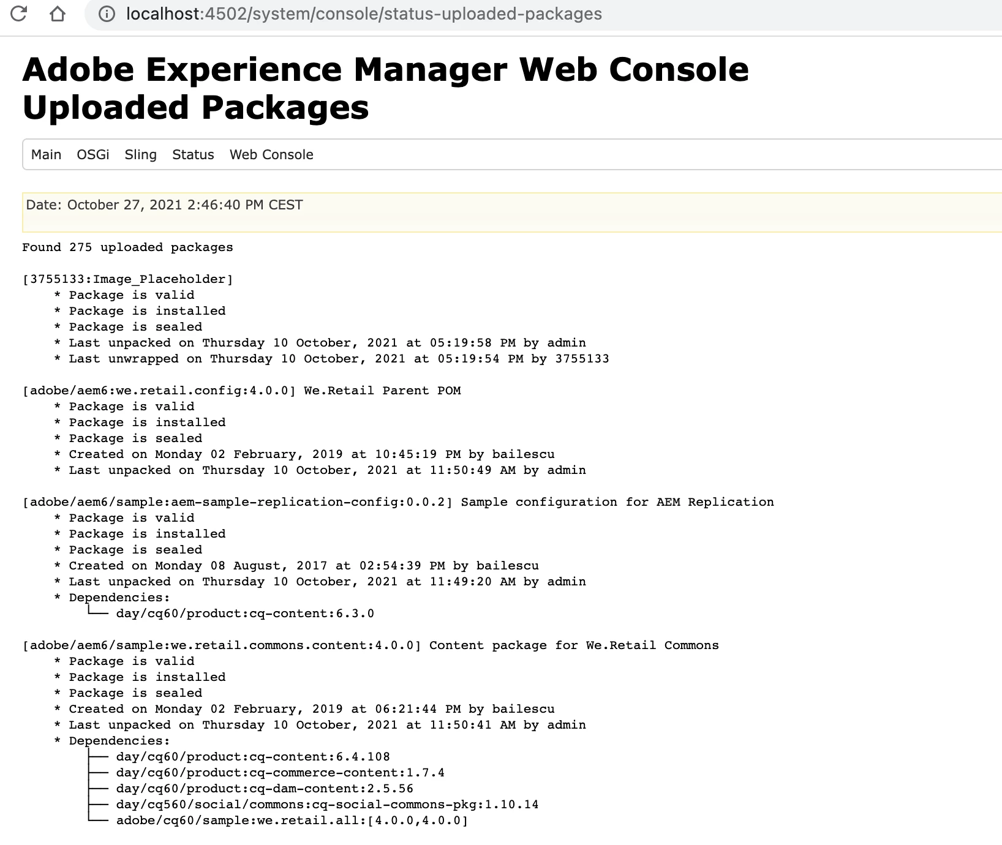This screenshot has height=845, width=1002.
Task: Open the Main menu
Action: [46, 155]
